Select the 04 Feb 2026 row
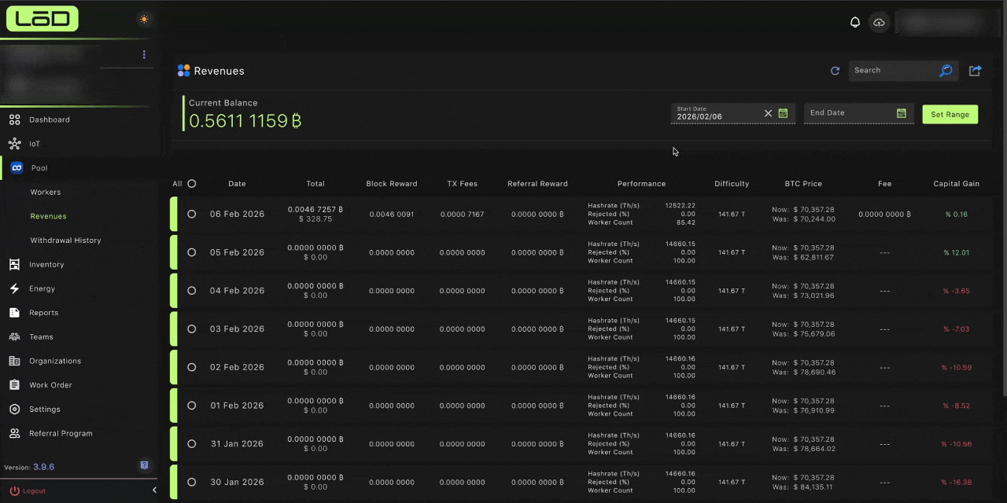The image size is (1007, 503). pos(191,291)
